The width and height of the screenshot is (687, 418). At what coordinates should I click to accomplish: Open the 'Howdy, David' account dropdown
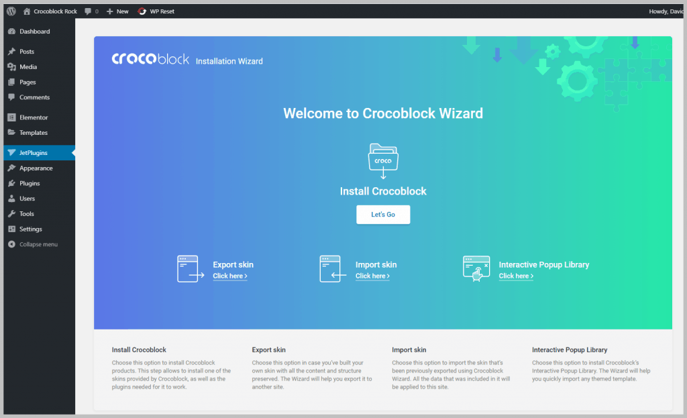666,11
